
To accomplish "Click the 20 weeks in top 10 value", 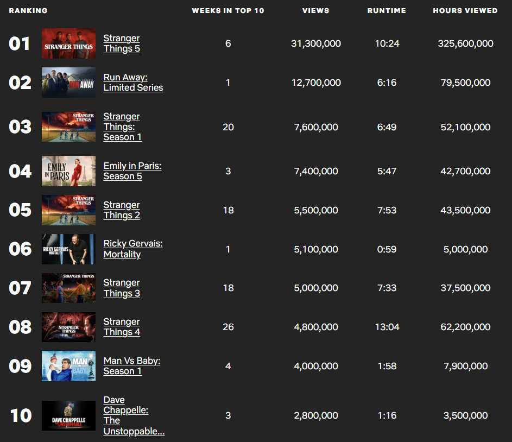I will pos(228,127).
